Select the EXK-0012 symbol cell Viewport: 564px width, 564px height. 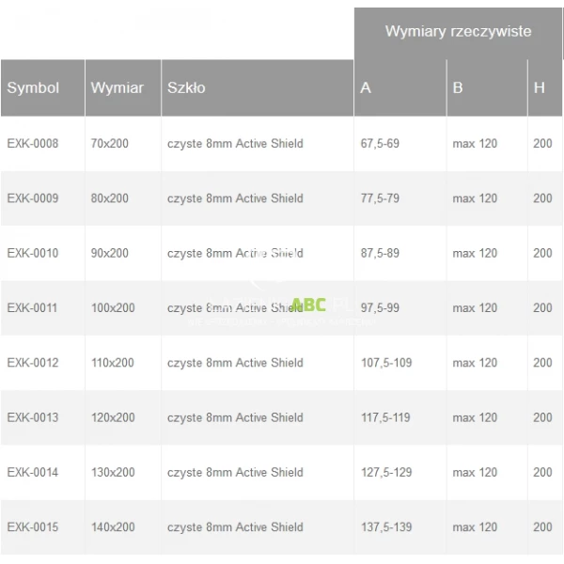(x=33, y=363)
